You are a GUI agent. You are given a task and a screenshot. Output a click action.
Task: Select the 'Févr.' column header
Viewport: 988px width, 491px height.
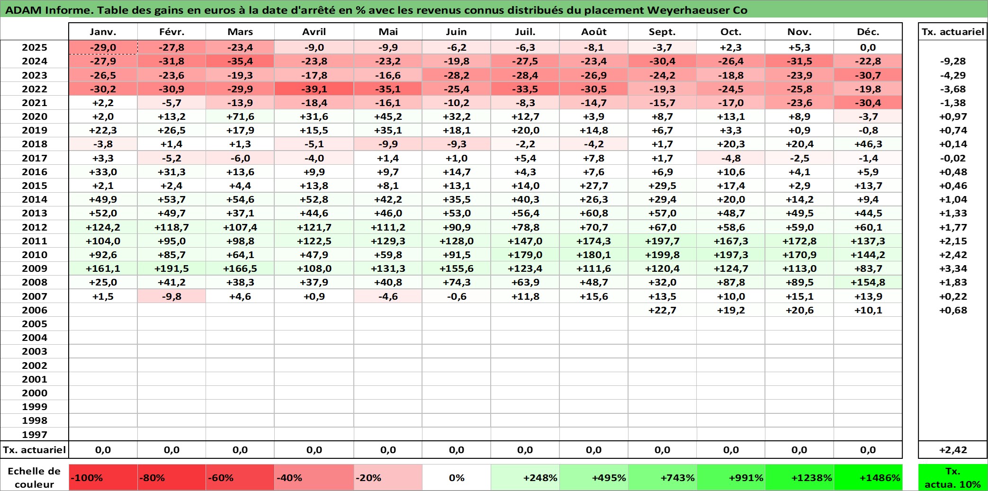point(171,32)
